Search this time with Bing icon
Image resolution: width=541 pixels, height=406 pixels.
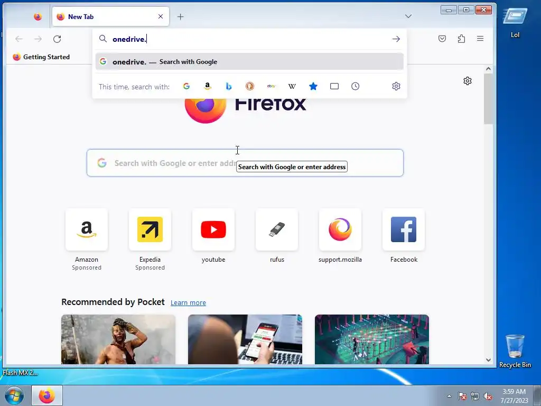[x=228, y=86]
